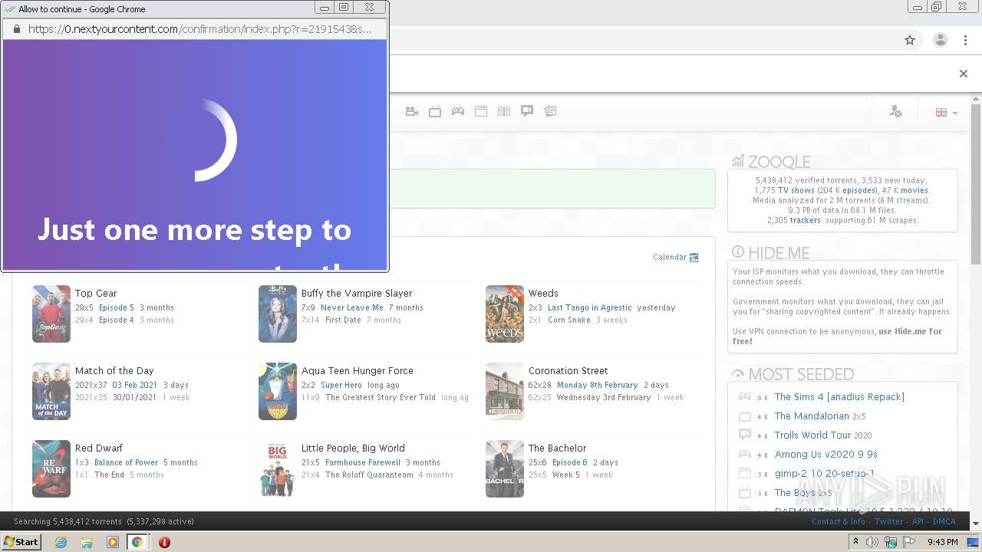Click the Aqua Teen Hunger Force poster
Viewport: 982px width, 552px height.
coord(278,391)
